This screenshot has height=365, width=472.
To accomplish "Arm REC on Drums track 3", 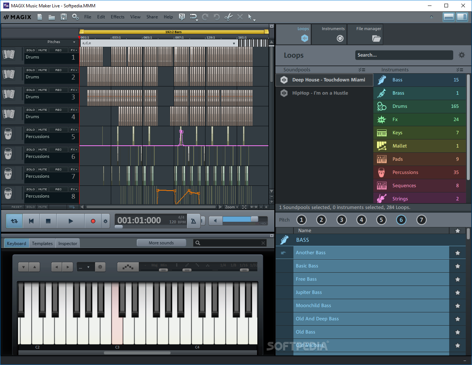I will pos(59,90).
